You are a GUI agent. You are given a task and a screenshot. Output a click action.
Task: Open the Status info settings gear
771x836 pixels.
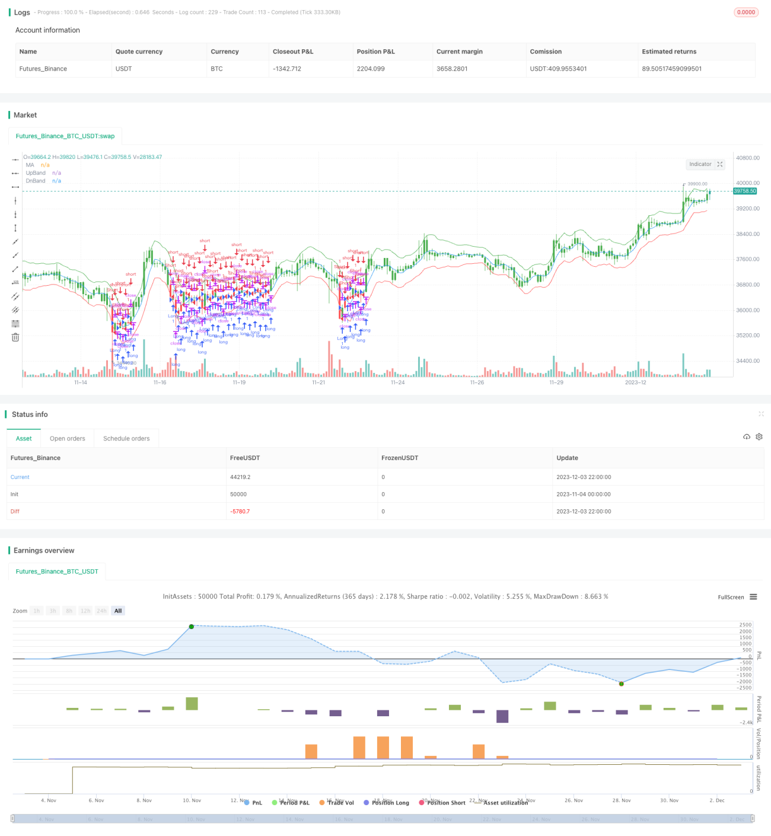point(759,437)
